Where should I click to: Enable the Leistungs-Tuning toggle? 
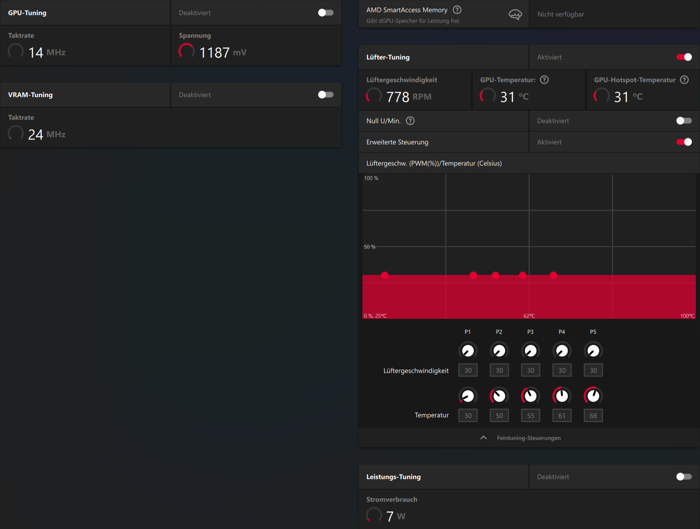(x=684, y=477)
